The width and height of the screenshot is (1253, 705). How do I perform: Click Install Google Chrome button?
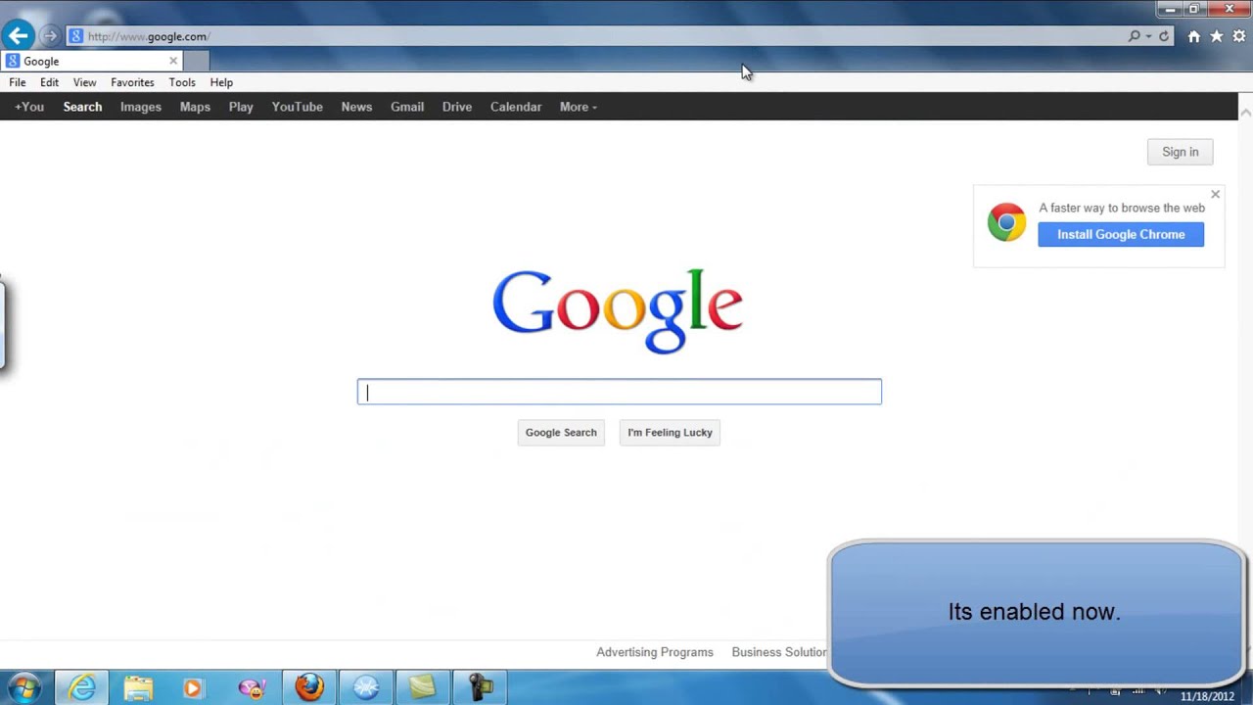(1121, 234)
